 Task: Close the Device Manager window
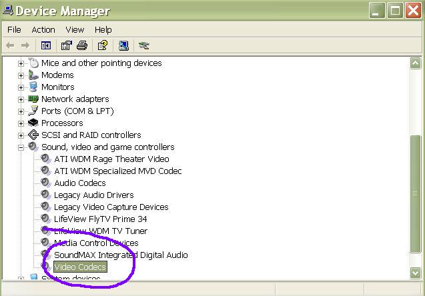413,11
